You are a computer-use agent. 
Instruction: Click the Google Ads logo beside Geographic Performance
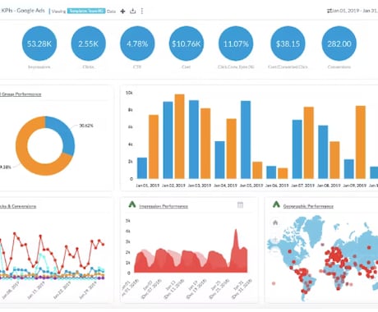point(276,204)
